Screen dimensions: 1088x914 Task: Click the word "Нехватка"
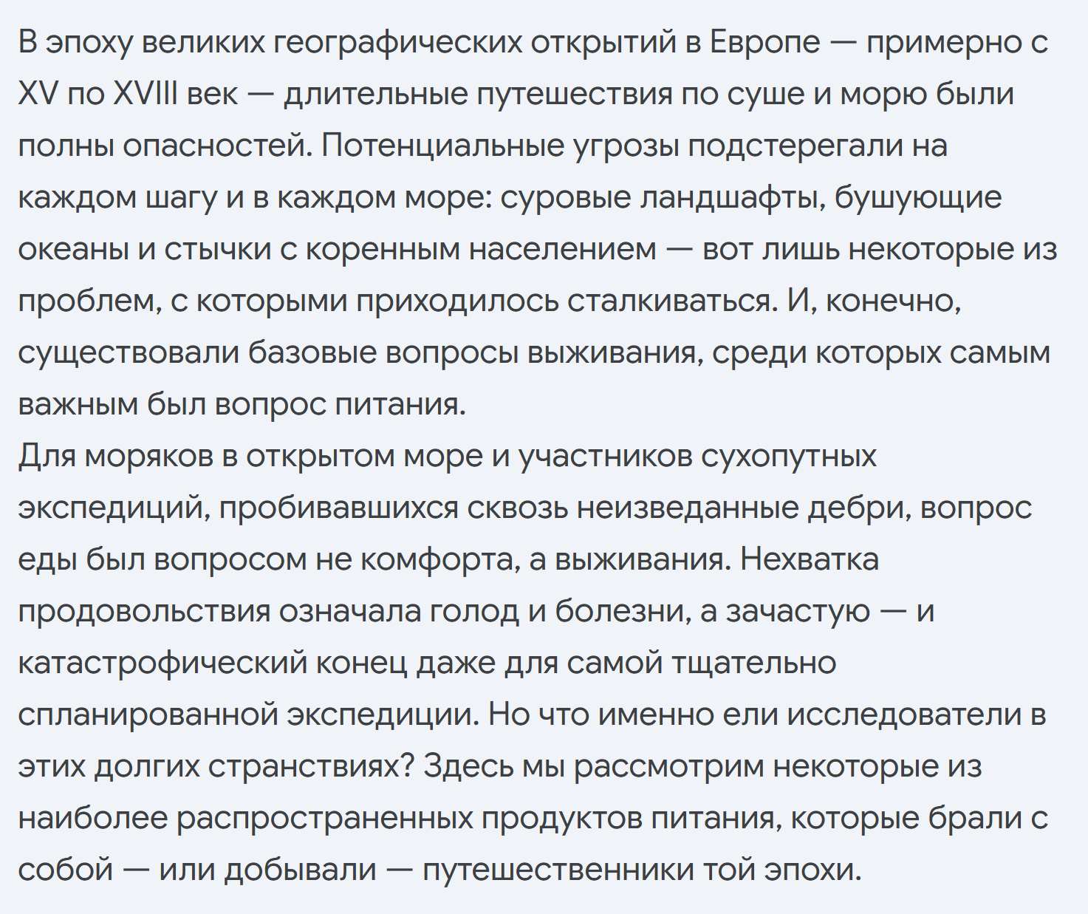point(810,560)
